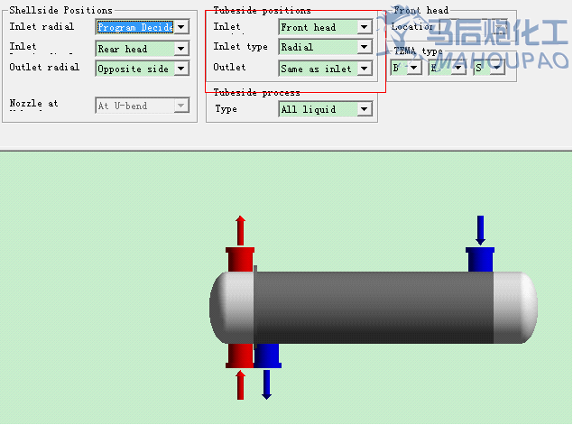Open the Tubeside Inlet 'Front head' dropdown

click(364, 27)
